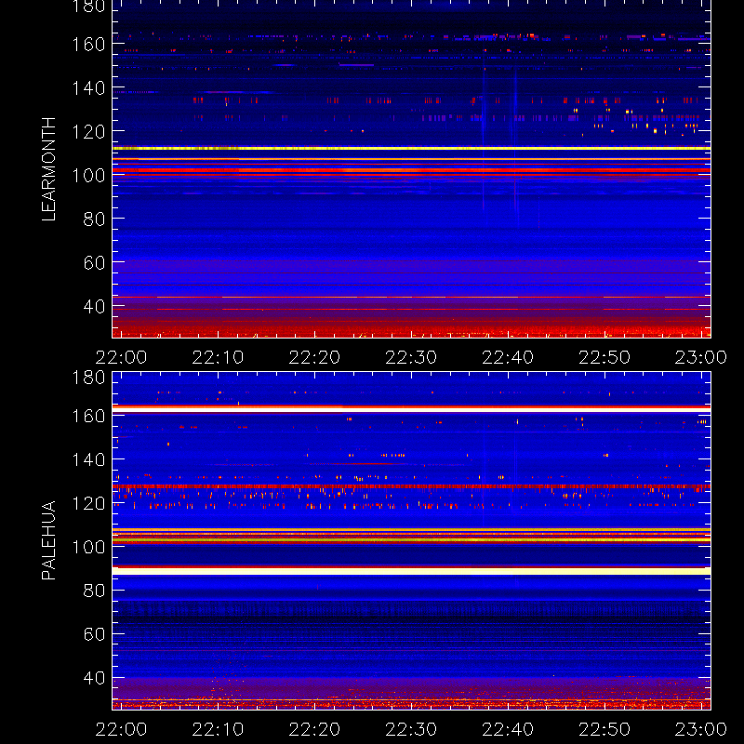Click Learmonth frequency label 120
Image resolution: width=744 pixels, height=744 pixels.
click(x=88, y=132)
